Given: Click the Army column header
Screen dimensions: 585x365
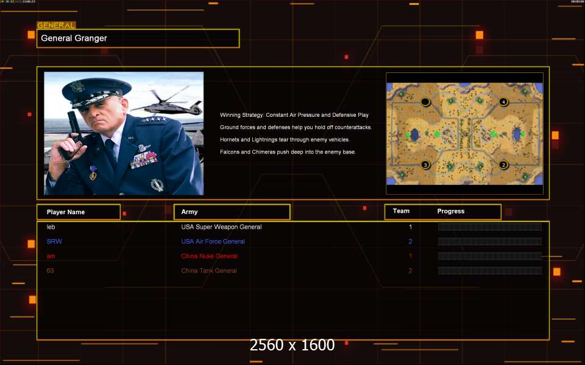Looking at the screenshot, I should point(232,212).
